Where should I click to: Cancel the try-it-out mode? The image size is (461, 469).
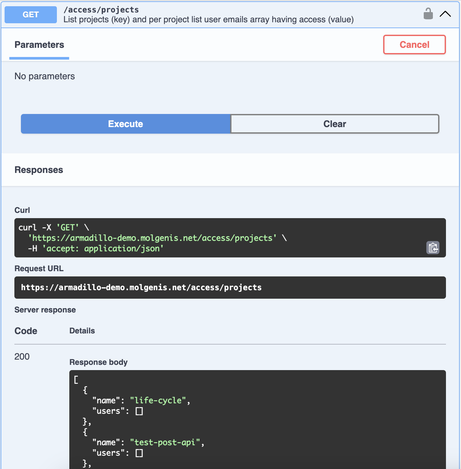(414, 45)
